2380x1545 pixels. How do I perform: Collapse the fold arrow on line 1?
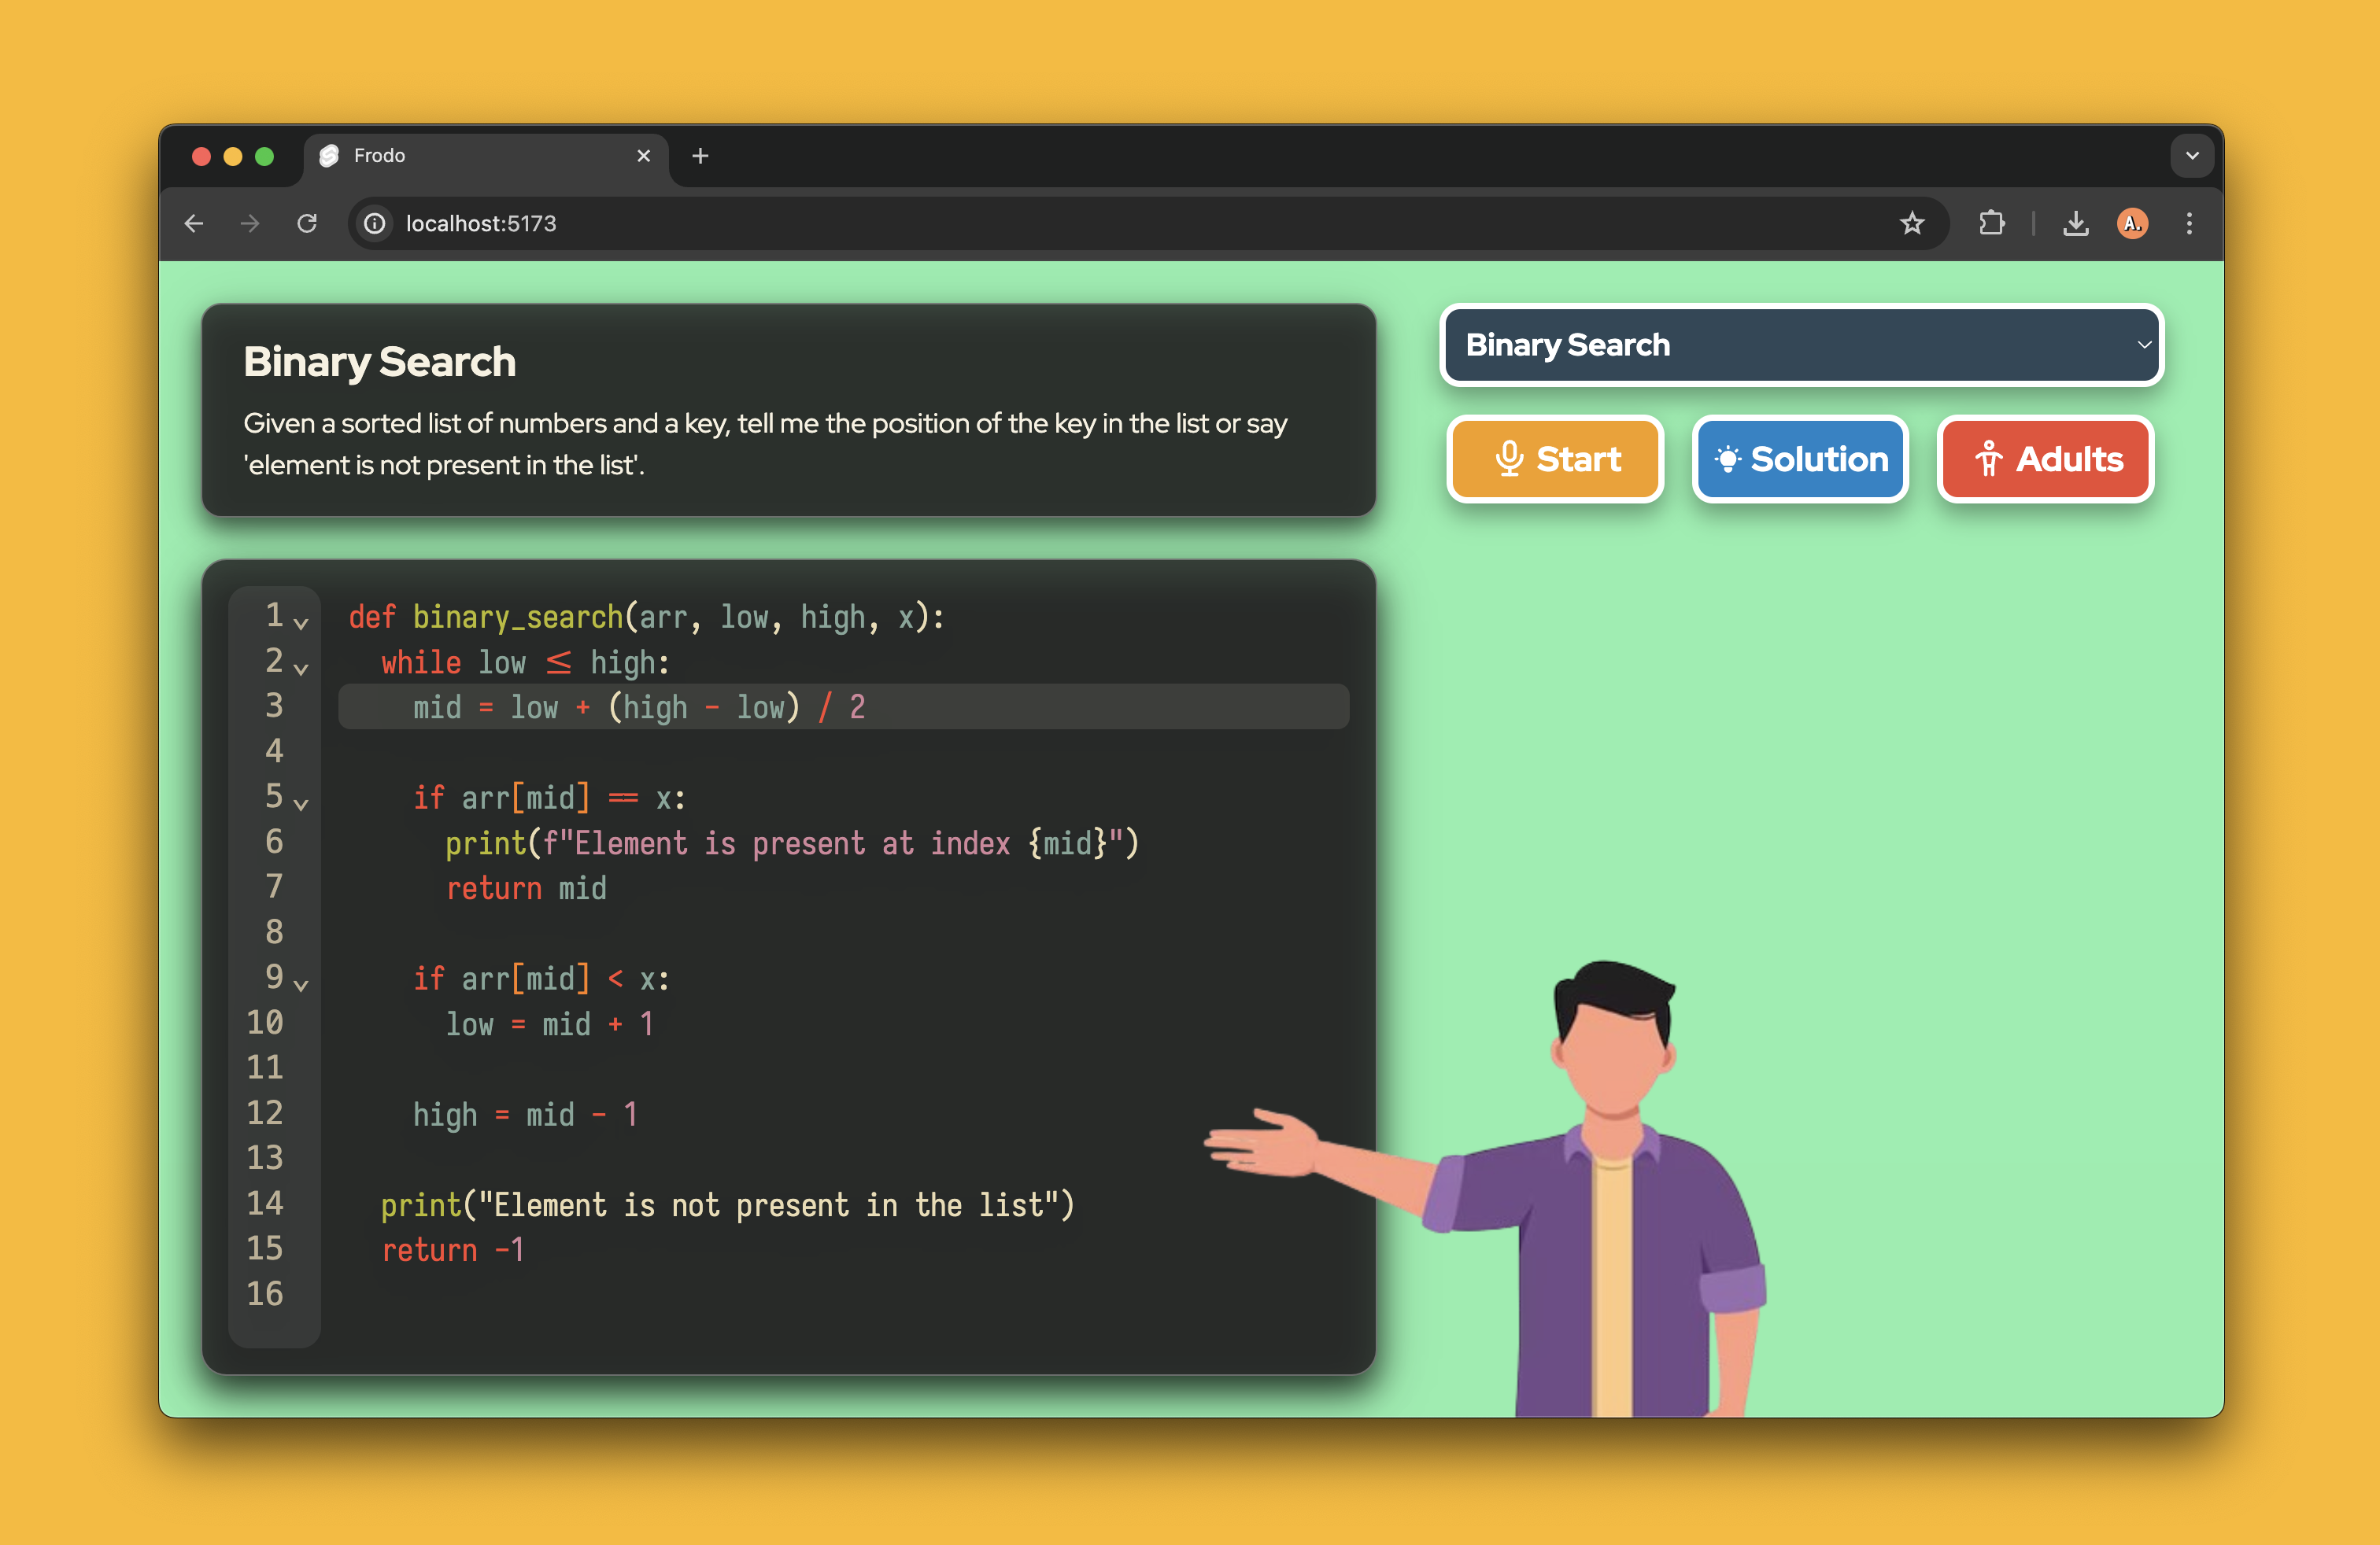coord(301,624)
